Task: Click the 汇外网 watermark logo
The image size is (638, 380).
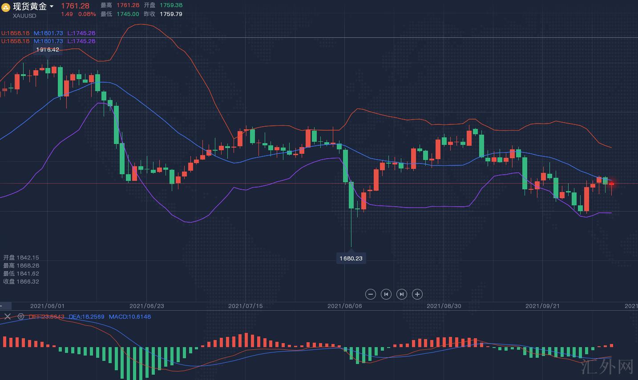Action: click(x=607, y=367)
